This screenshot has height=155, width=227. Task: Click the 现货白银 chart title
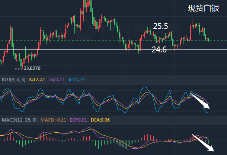(x=204, y=8)
